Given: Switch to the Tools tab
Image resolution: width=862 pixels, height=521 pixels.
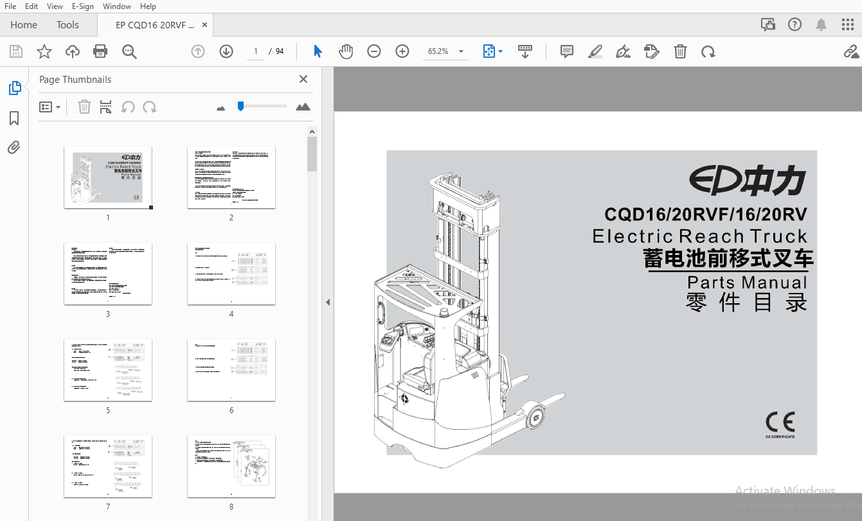Looking at the screenshot, I should pos(67,25).
